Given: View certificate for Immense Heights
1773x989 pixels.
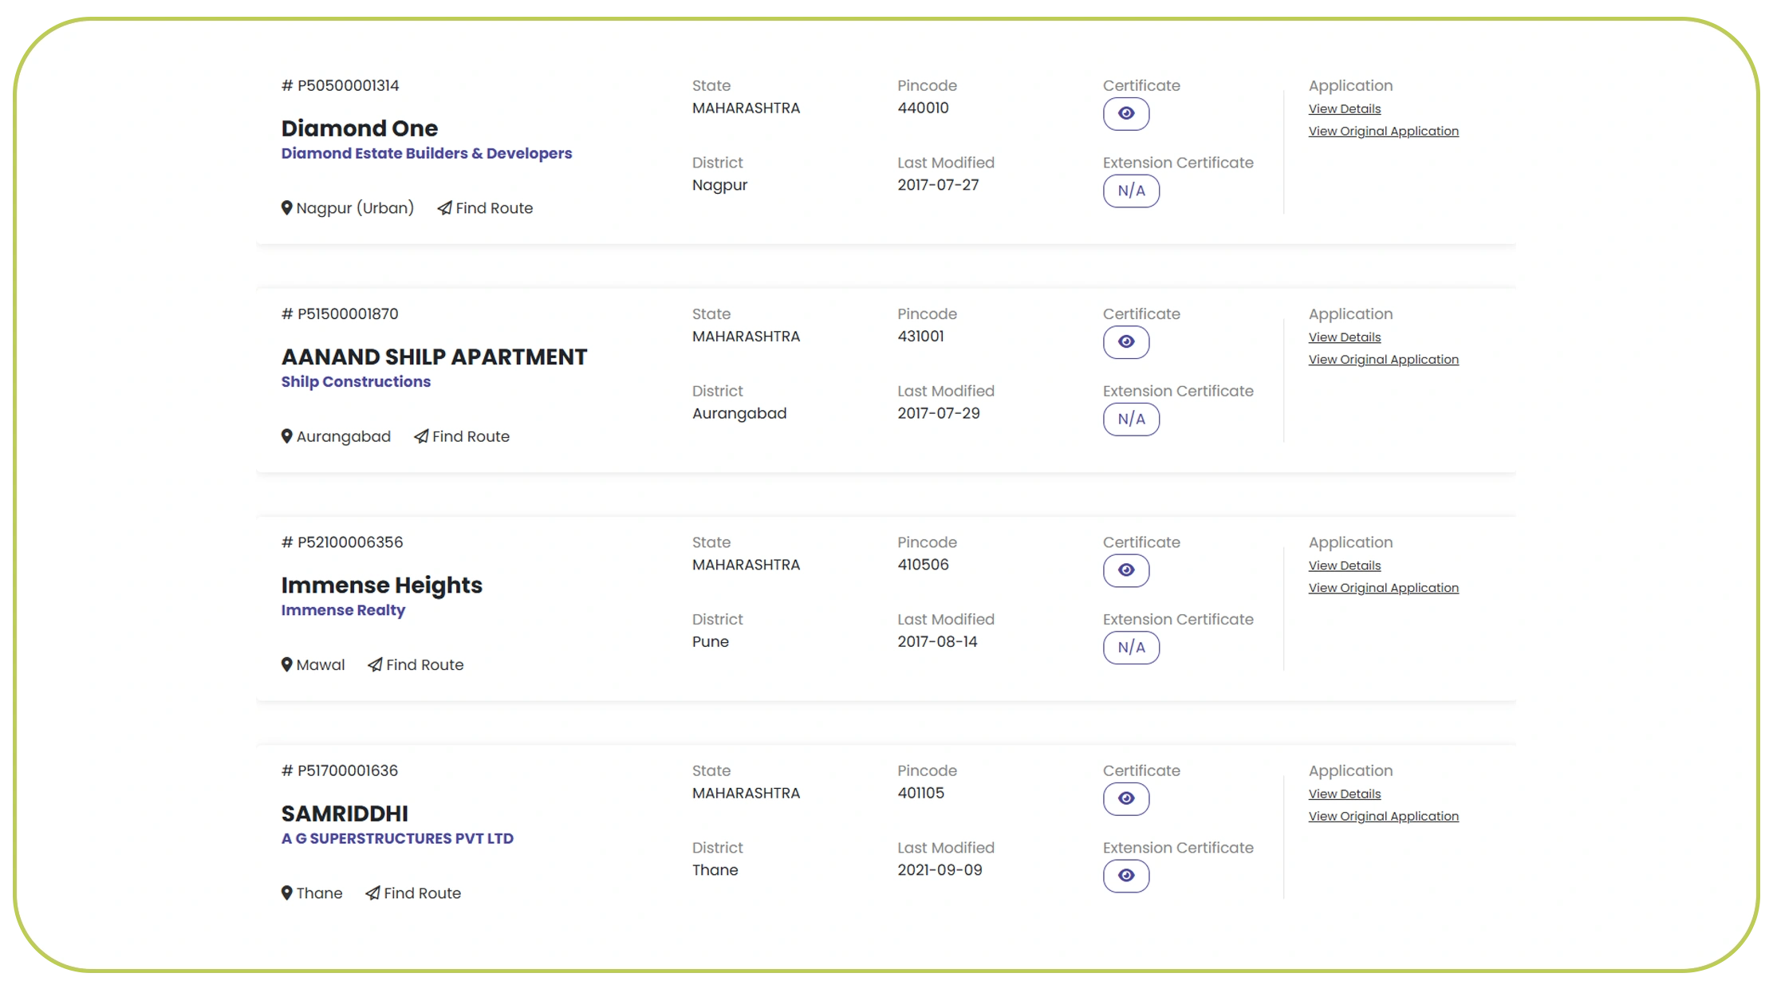Looking at the screenshot, I should pos(1125,570).
